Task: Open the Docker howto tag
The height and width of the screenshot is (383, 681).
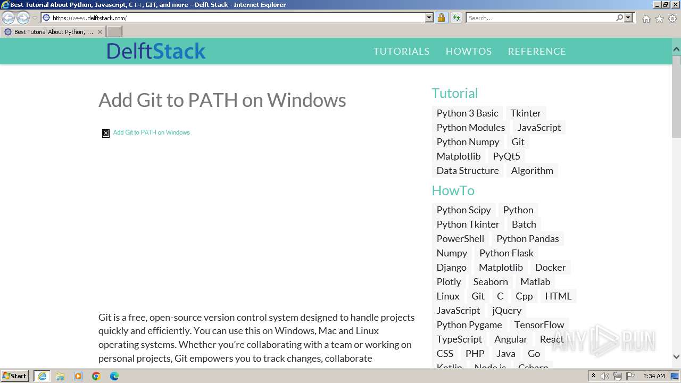Action: pyautogui.click(x=550, y=267)
